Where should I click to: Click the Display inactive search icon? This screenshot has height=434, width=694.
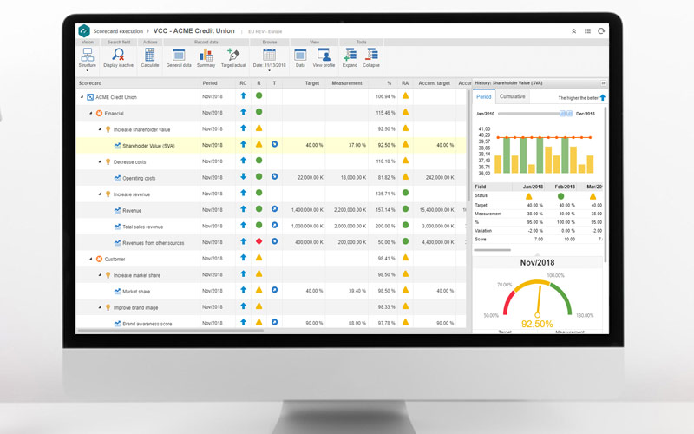pos(119,56)
